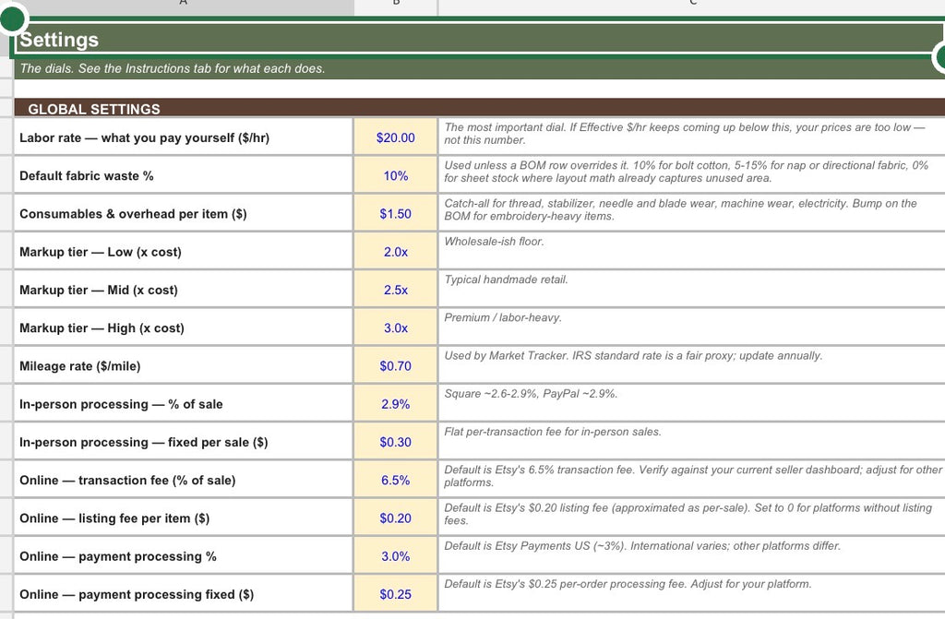Select the GLOBAL SETTINGS header cell
The width and height of the screenshot is (945, 619).
click(x=479, y=108)
